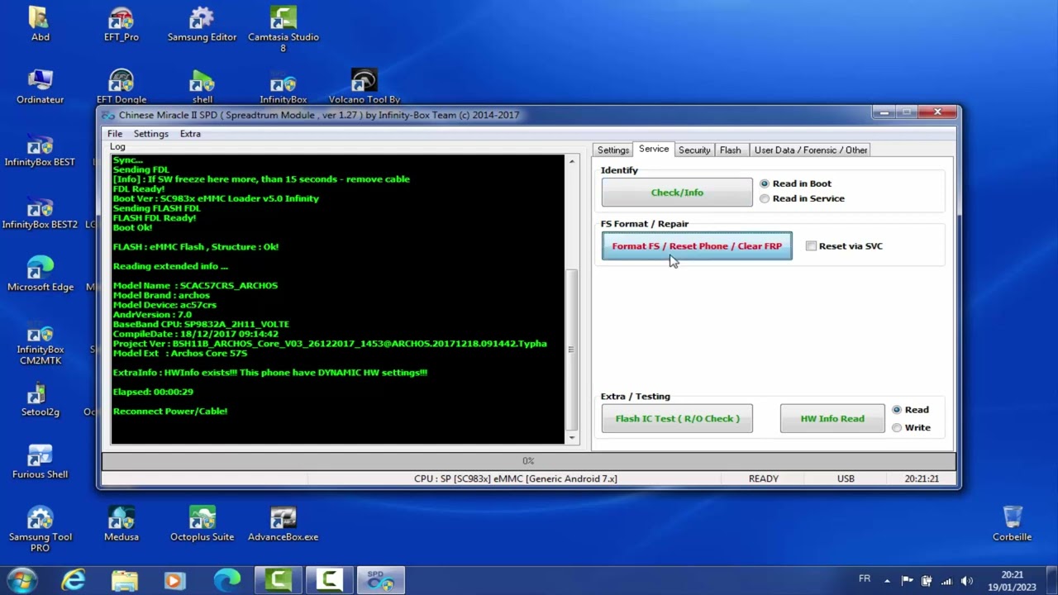Switch to the Security tab
This screenshot has width=1058, height=595.
(694, 150)
